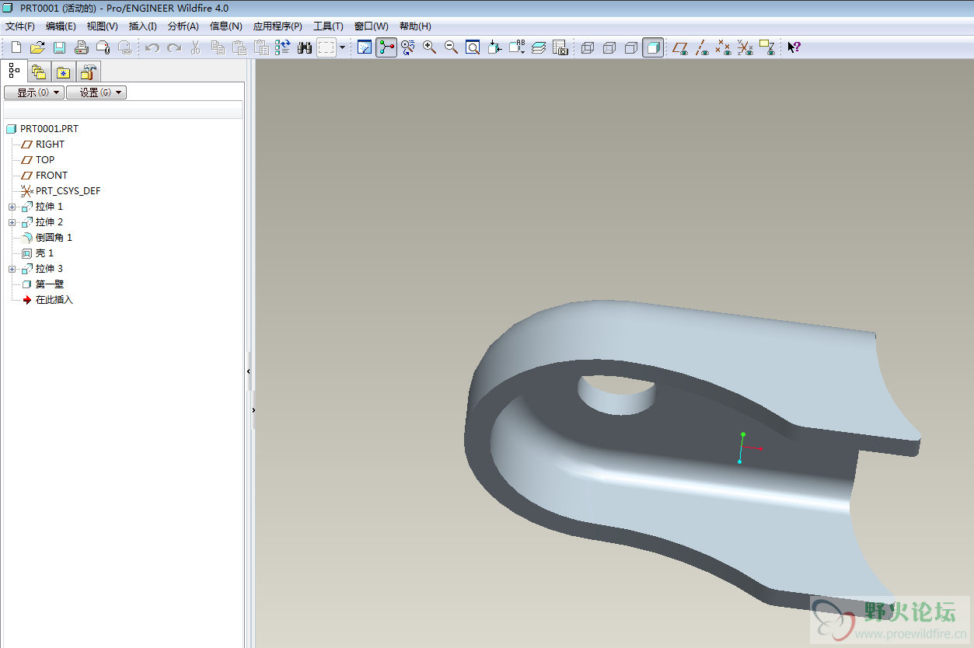
Task: Open an existing file via the folder icon
Action: click(x=37, y=47)
